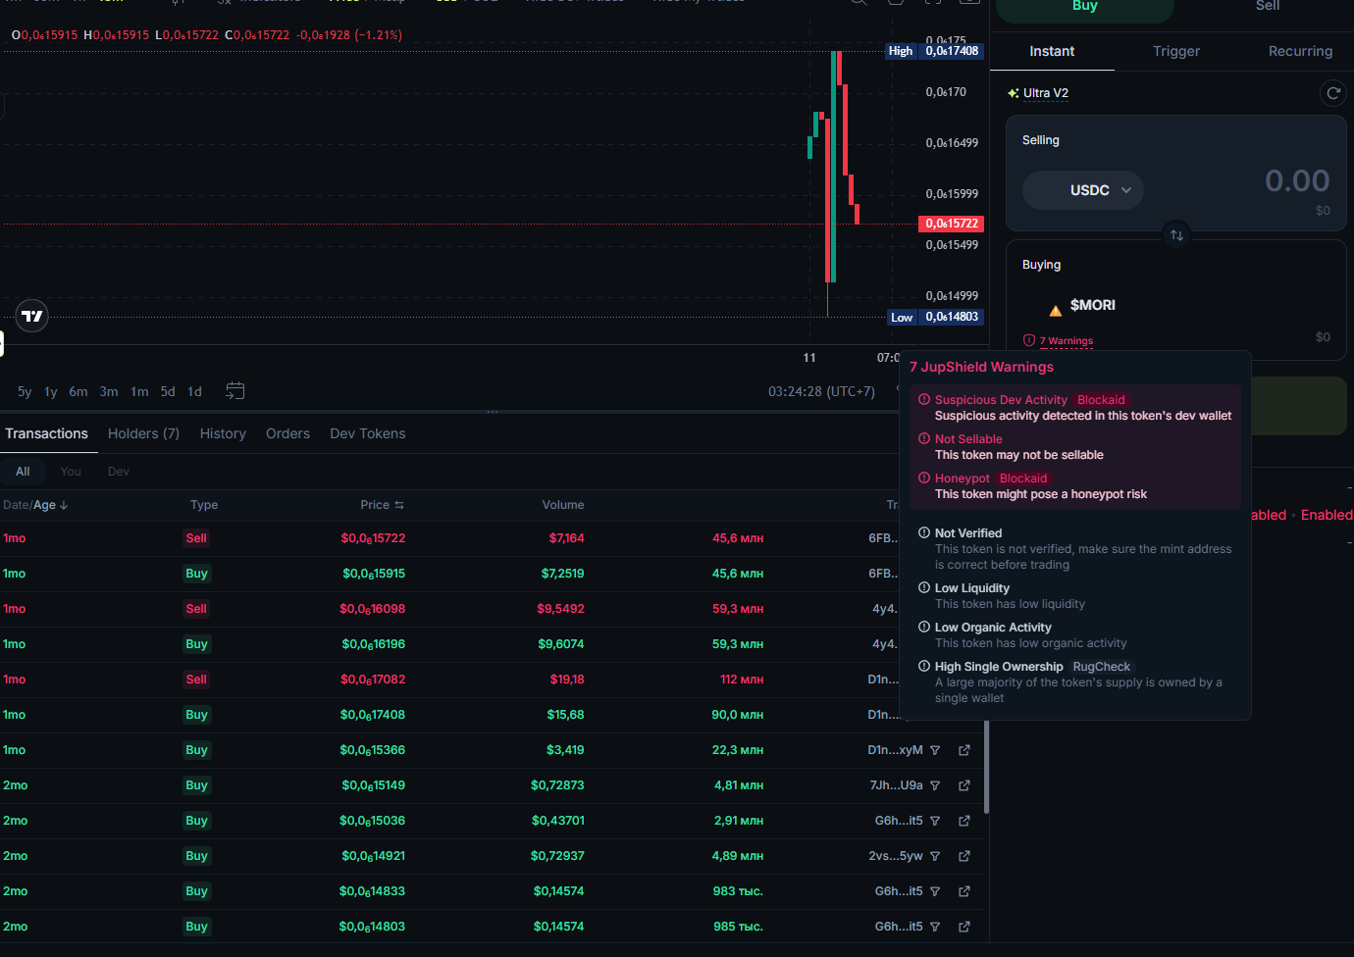The height and width of the screenshot is (957, 1354).
Task: Sort by Date/Age column arrow
Action: pyautogui.click(x=64, y=505)
